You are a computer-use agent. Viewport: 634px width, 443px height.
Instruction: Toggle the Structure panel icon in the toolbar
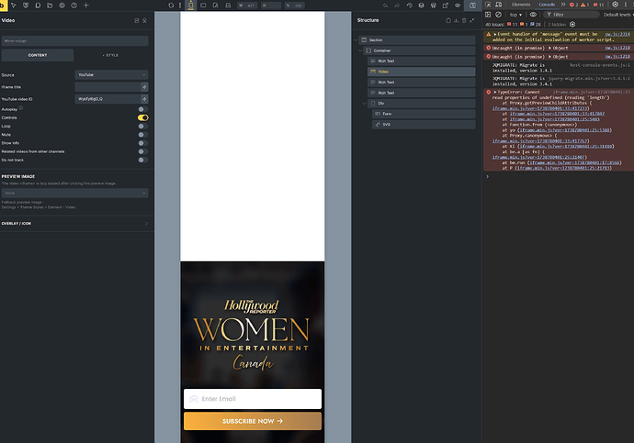[472, 6]
